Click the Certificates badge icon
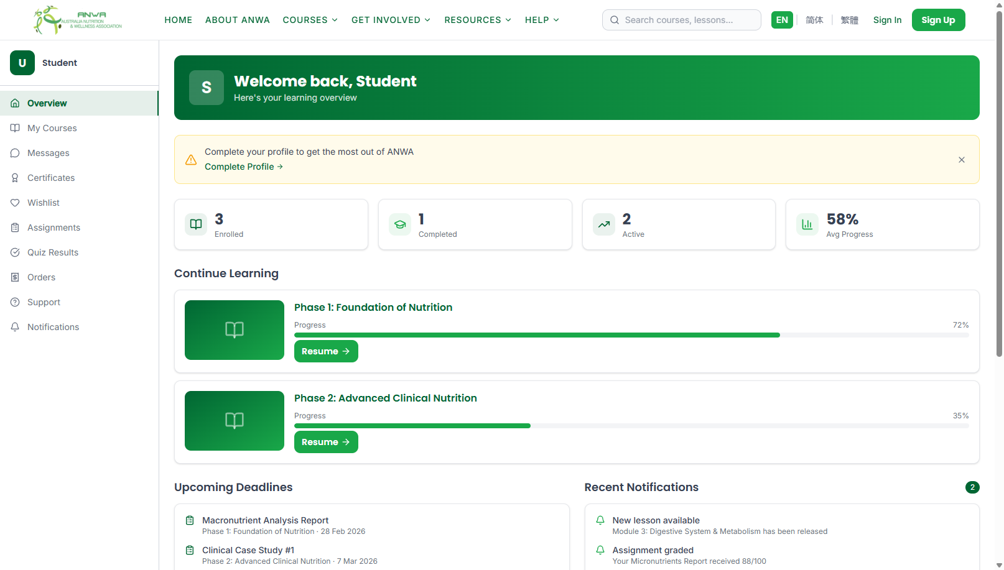This screenshot has width=1004, height=570. coord(16,178)
